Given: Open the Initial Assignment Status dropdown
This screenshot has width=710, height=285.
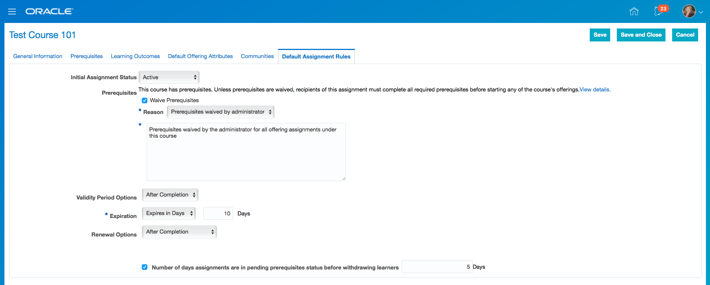Looking at the screenshot, I should [x=169, y=77].
